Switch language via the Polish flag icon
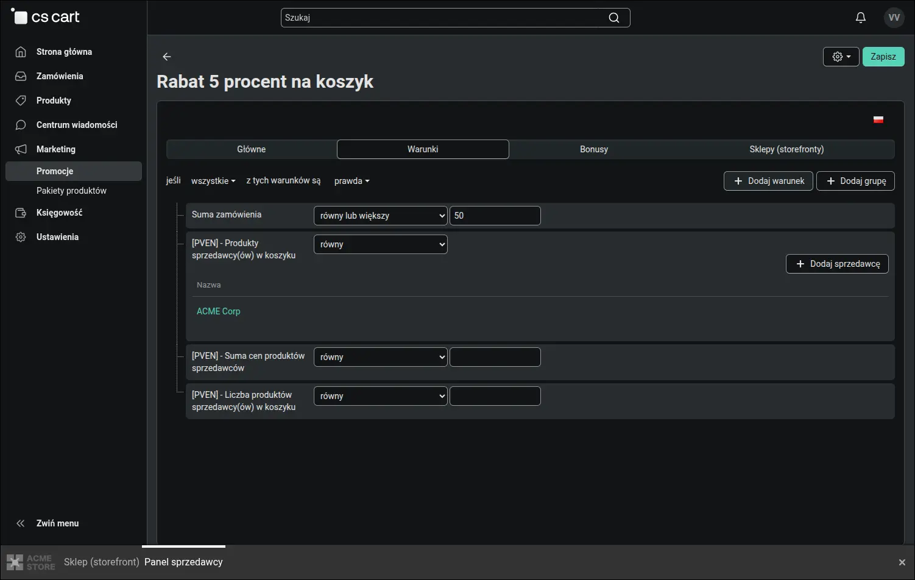Image resolution: width=915 pixels, height=580 pixels. (x=878, y=119)
